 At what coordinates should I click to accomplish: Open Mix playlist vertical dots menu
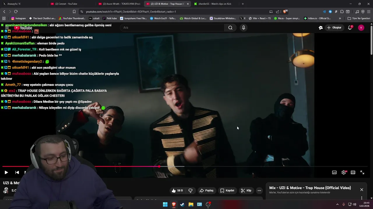[x=362, y=198]
